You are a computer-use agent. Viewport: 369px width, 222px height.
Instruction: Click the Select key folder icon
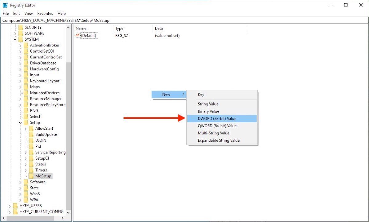click(x=26, y=117)
